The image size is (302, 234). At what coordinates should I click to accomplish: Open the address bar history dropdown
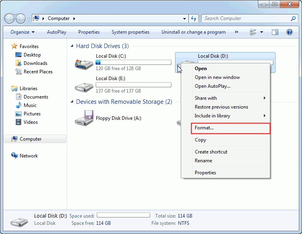pyautogui.click(x=184, y=19)
